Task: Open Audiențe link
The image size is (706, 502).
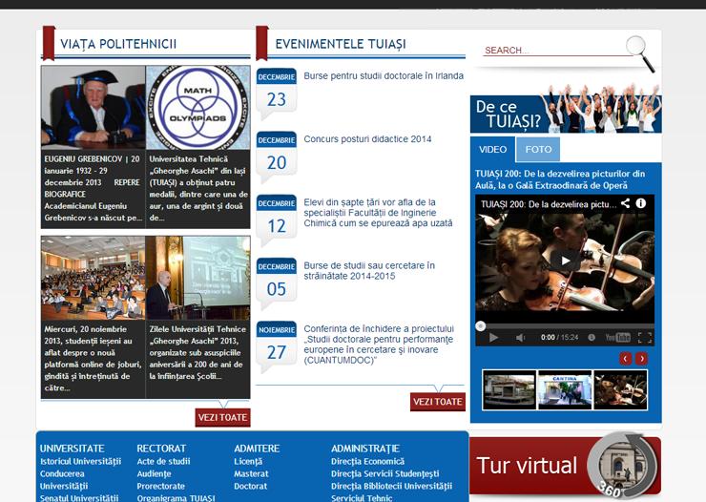Action: tap(154, 473)
